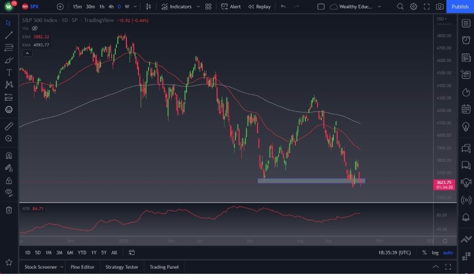Toggle volume indicator visibility eye

pyautogui.click(x=35, y=28)
